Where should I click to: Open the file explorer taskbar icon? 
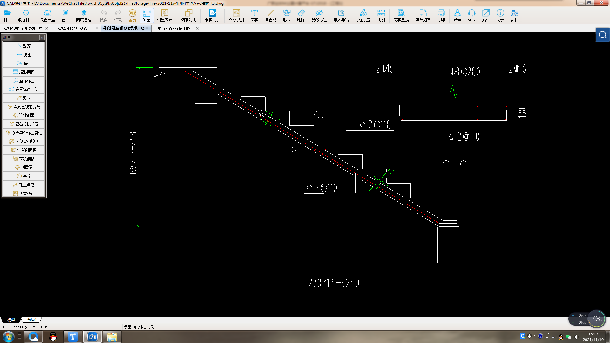112,337
